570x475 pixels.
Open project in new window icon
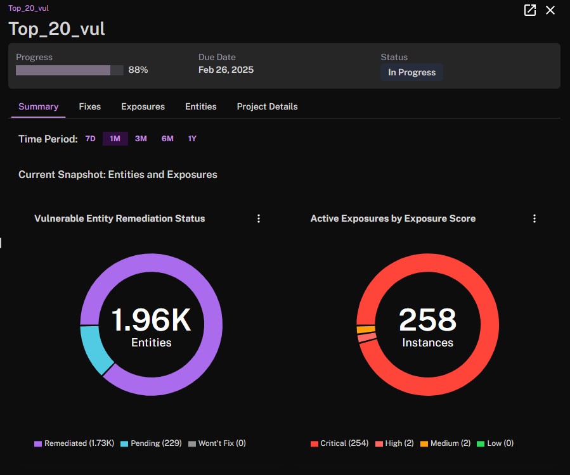[x=529, y=10]
